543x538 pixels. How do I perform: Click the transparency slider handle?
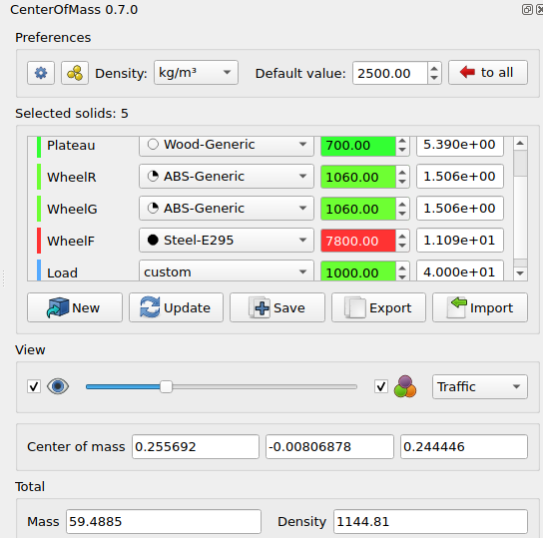click(x=166, y=386)
